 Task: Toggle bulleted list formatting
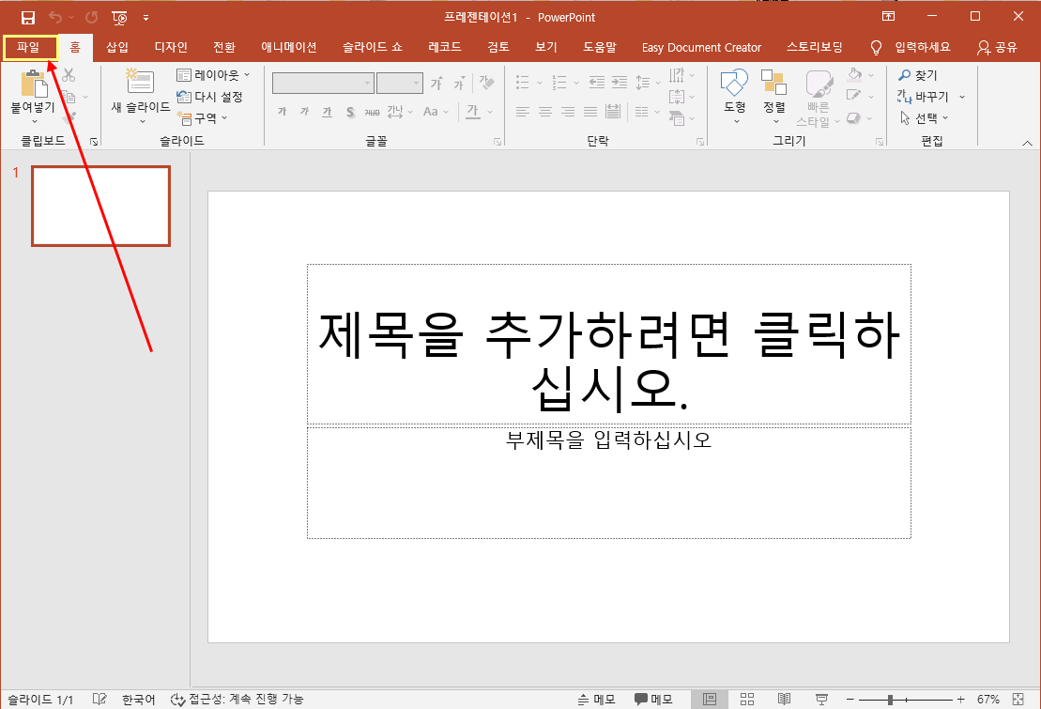point(522,82)
